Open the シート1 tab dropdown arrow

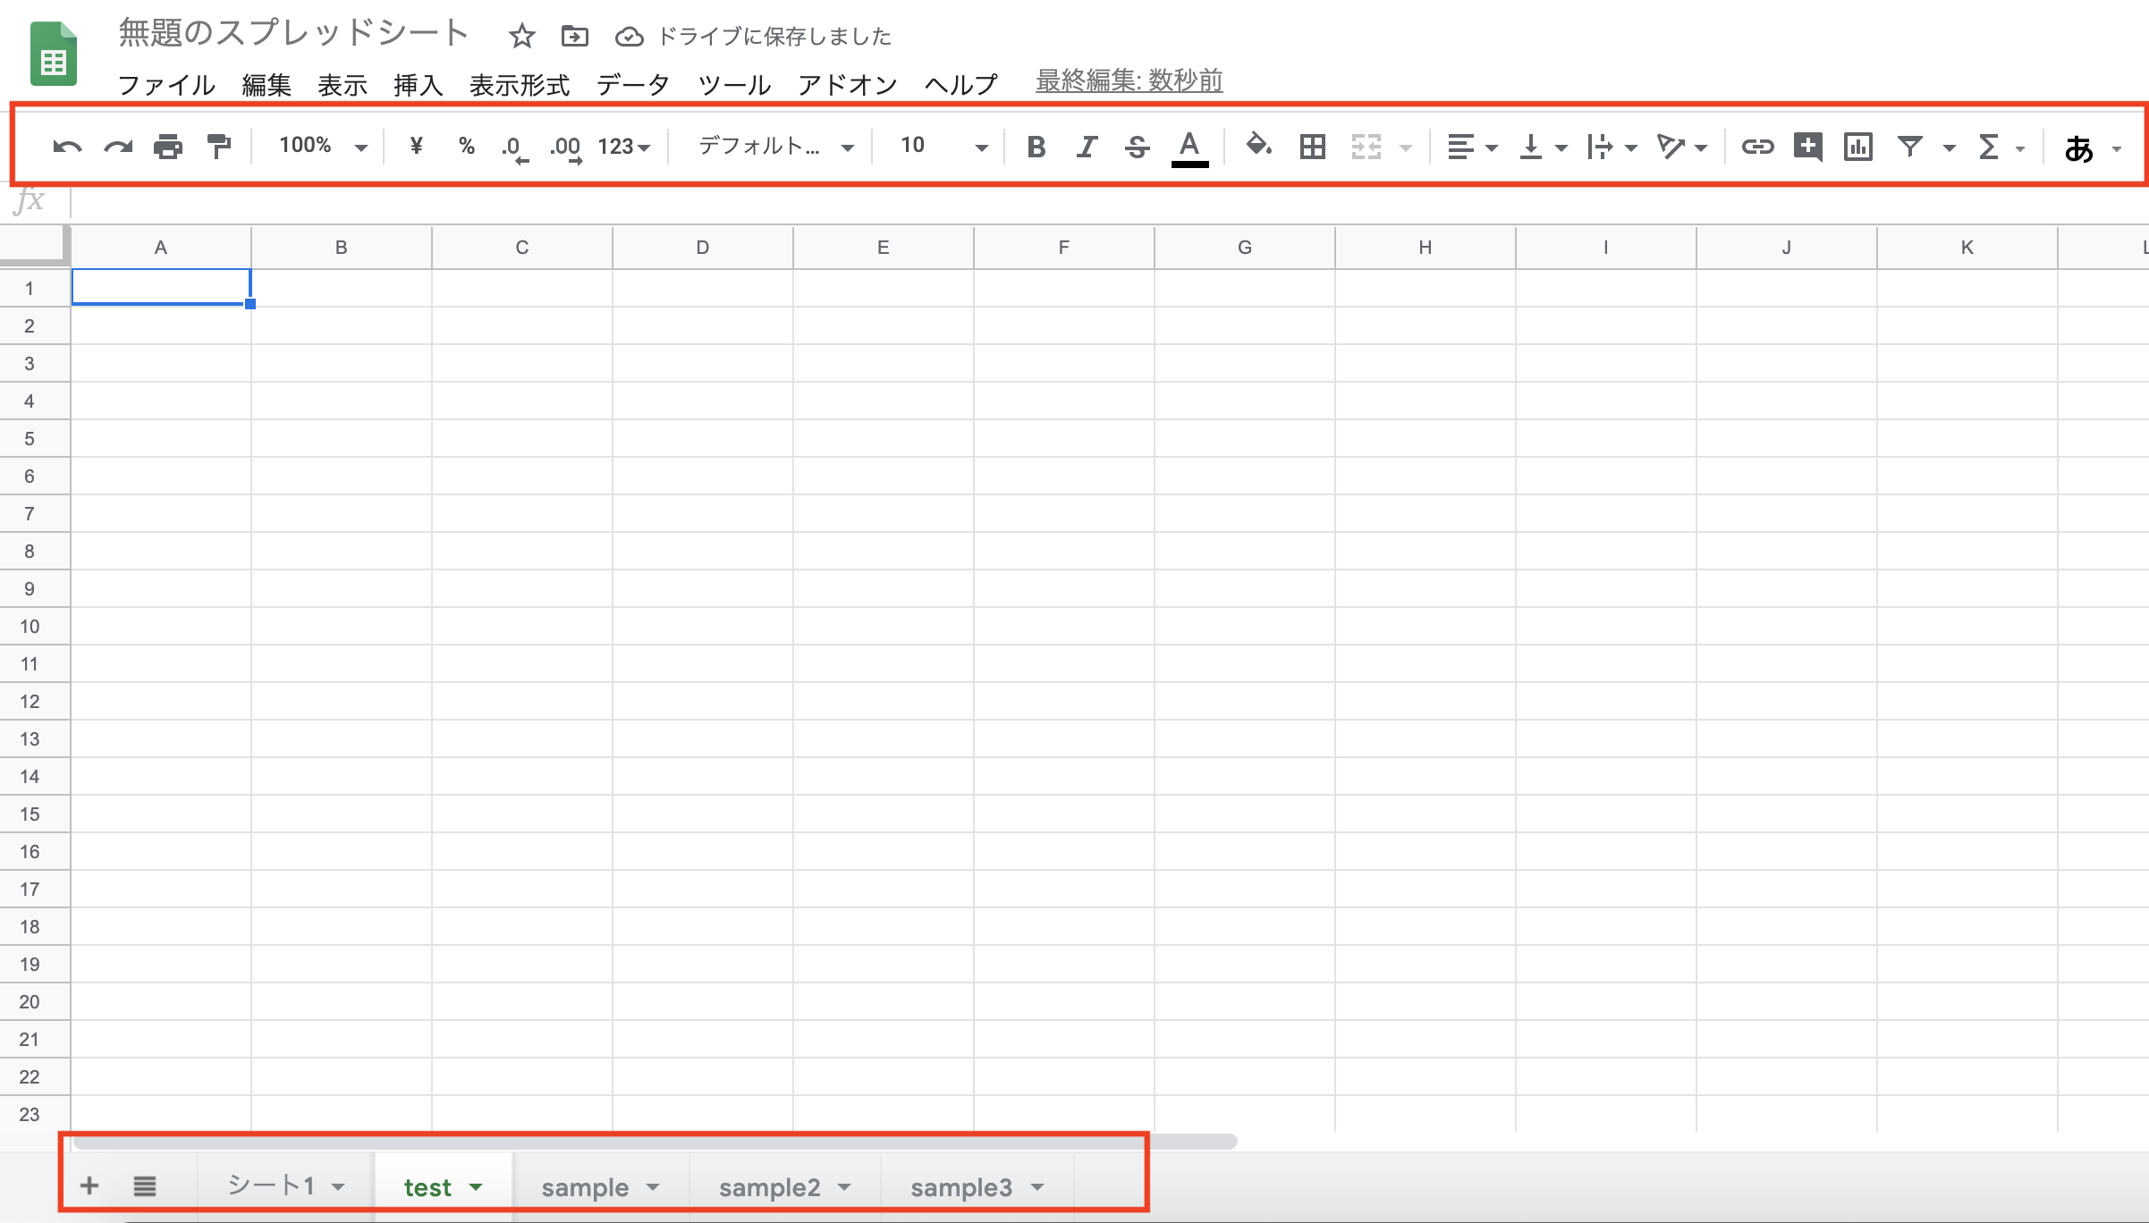pyautogui.click(x=338, y=1187)
